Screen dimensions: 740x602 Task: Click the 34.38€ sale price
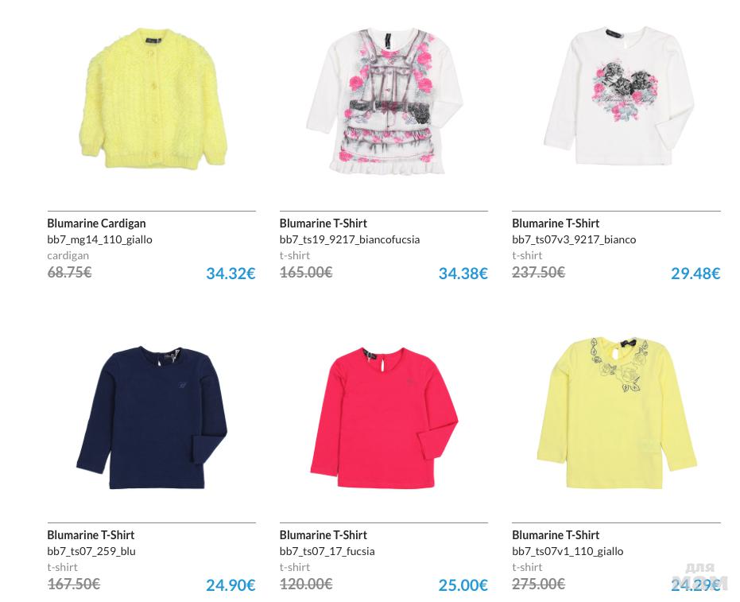tap(463, 274)
